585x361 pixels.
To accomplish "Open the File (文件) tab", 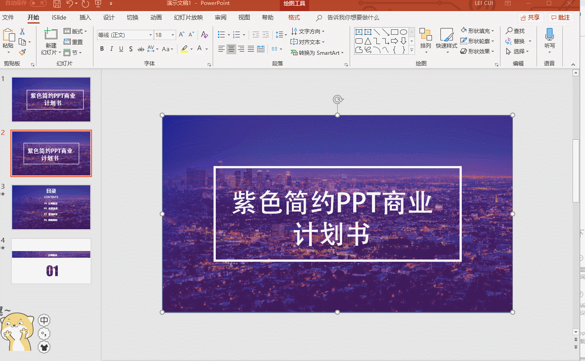I will pos(8,17).
